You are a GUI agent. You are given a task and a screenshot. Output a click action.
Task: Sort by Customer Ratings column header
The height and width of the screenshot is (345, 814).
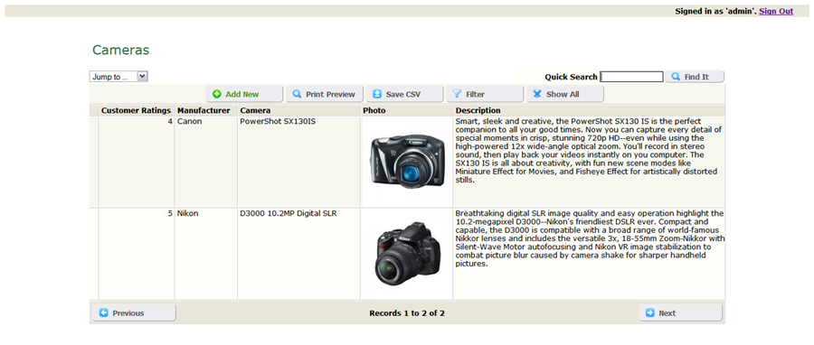click(x=136, y=110)
